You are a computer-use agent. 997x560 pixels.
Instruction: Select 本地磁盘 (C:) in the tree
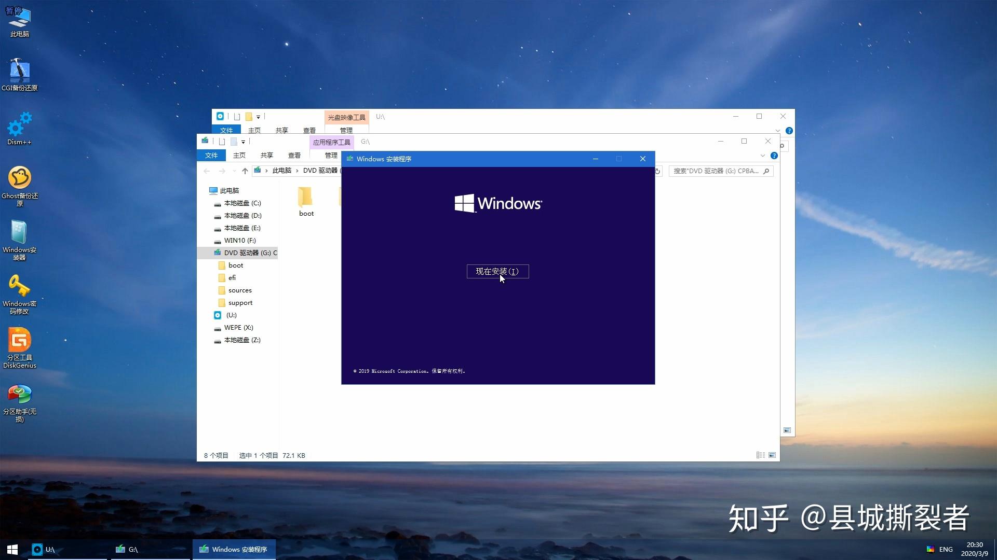click(x=242, y=203)
